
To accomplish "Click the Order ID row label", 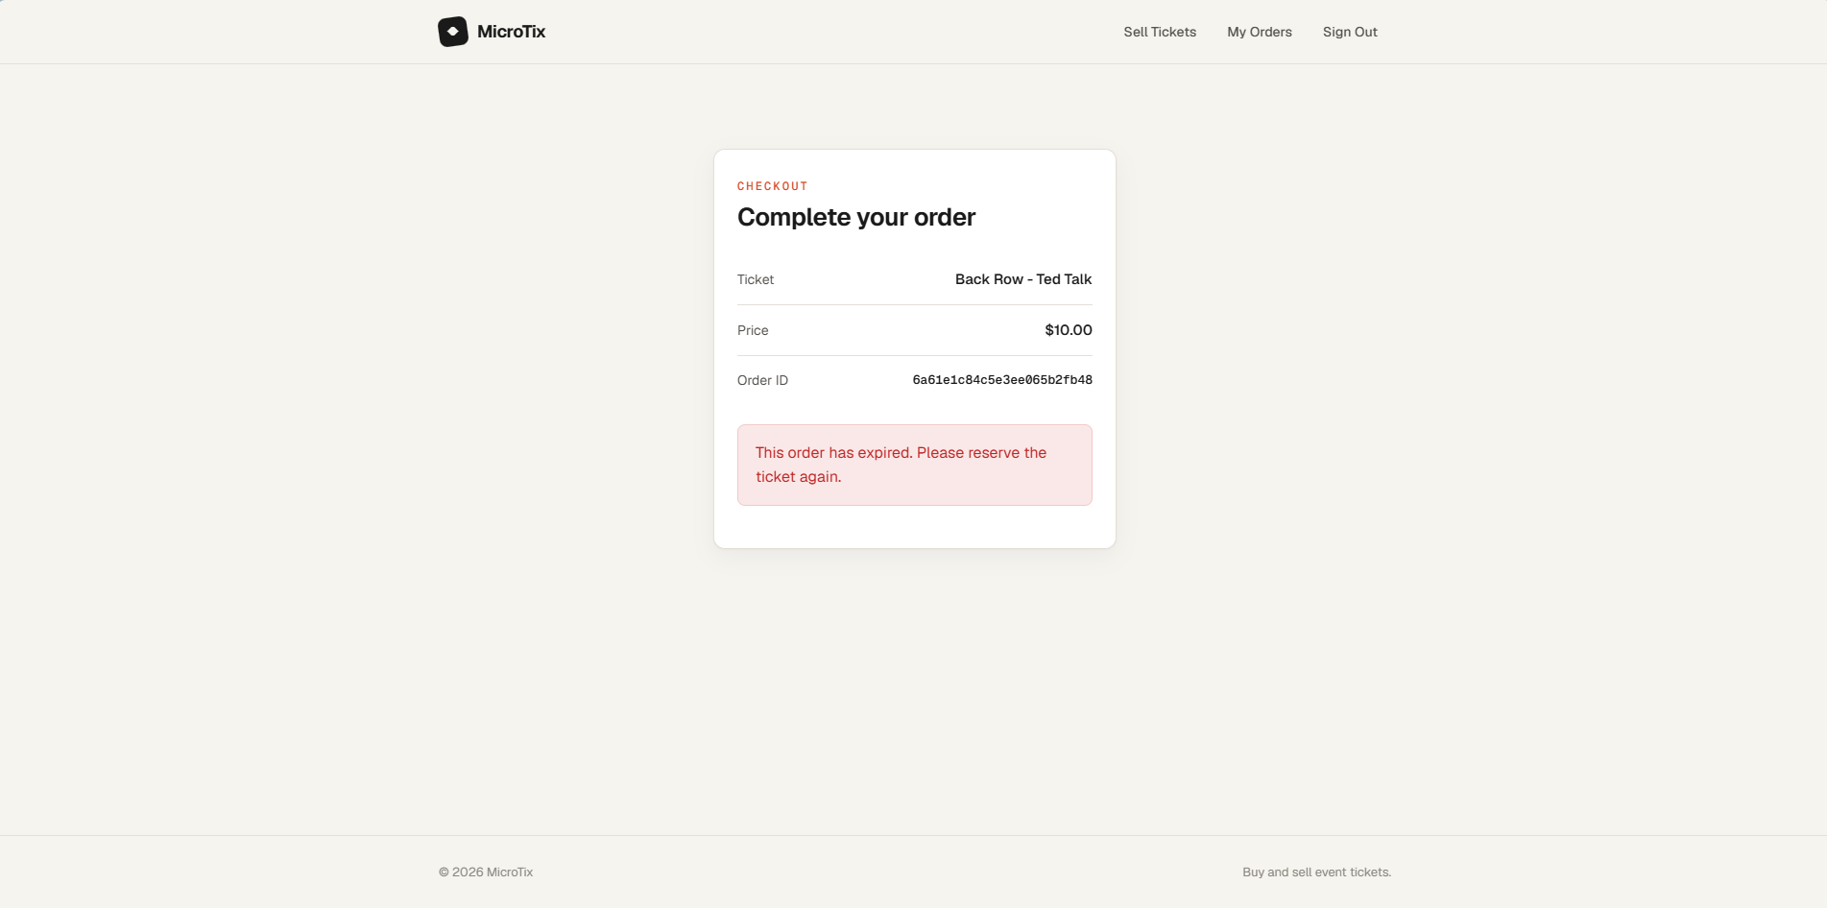I will [x=762, y=380].
